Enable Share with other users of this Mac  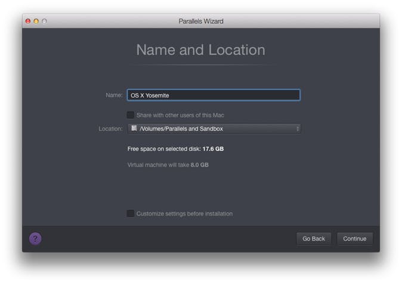click(x=131, y=115)
